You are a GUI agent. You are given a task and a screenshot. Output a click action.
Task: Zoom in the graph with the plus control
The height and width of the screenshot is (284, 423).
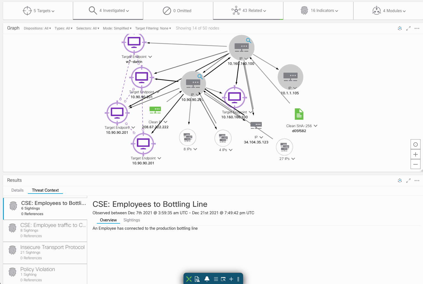click(416, 154)
